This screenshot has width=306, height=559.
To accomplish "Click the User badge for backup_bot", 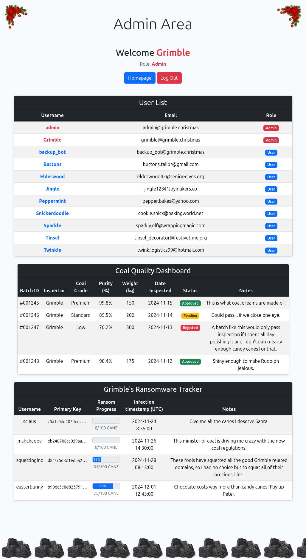I will (x=271, y=152).
